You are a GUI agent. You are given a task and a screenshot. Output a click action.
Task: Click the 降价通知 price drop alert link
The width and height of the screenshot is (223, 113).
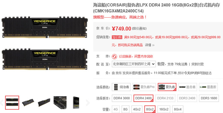139,29
